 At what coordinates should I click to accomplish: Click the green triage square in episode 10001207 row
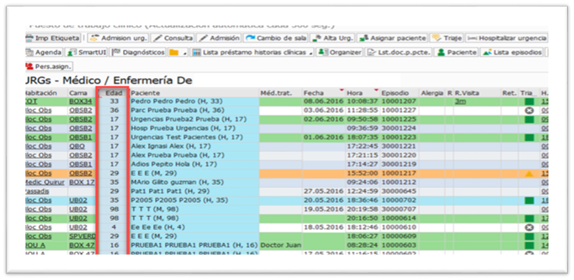(x=529, y=101)
